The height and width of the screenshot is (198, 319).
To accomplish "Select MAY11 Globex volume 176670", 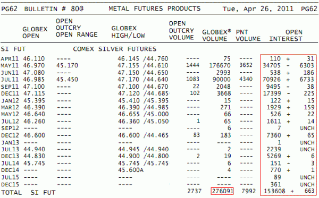I will click(220, 65).
